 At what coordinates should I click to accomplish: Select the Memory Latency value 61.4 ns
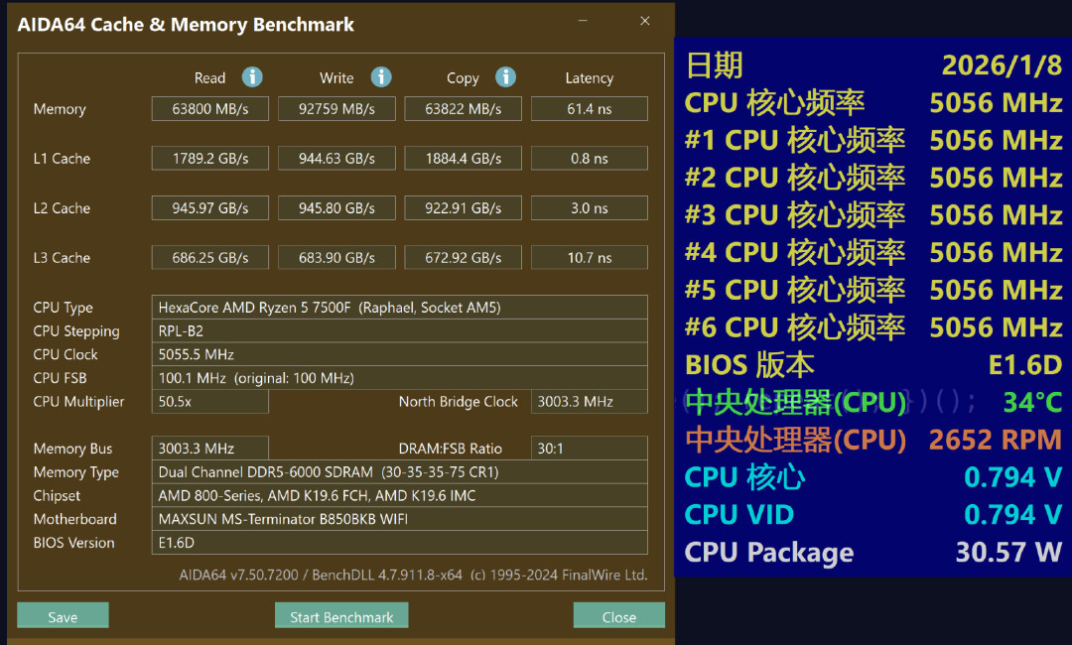coord(590,108)
